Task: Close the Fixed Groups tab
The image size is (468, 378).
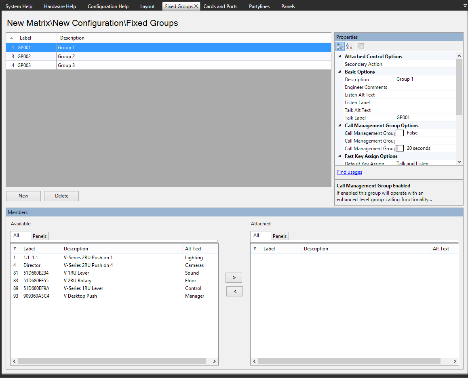Action: point(196,6)
